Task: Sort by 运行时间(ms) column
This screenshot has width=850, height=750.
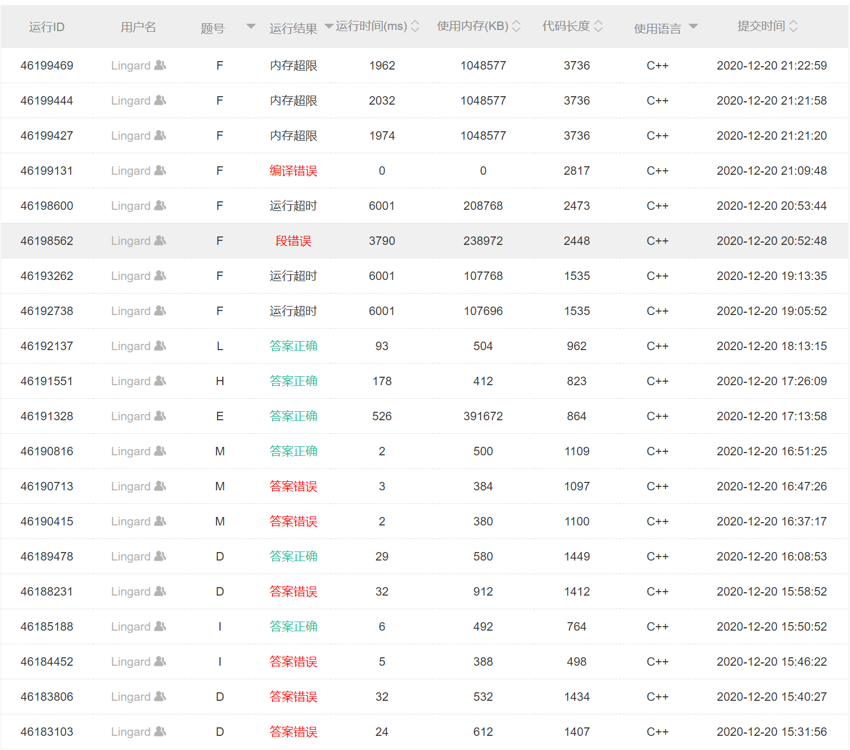Action: 415,26
